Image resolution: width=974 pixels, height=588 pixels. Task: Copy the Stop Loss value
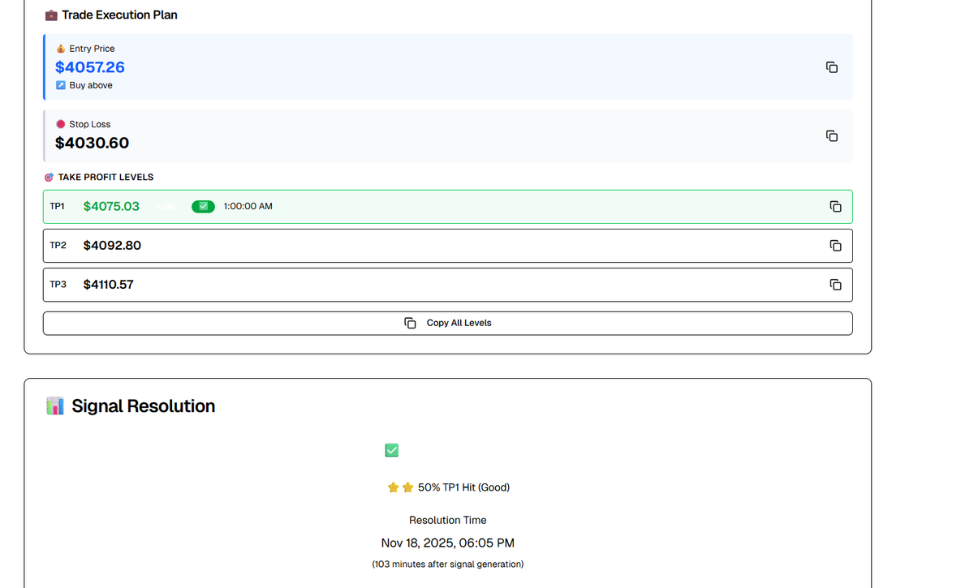click(832, 135)
